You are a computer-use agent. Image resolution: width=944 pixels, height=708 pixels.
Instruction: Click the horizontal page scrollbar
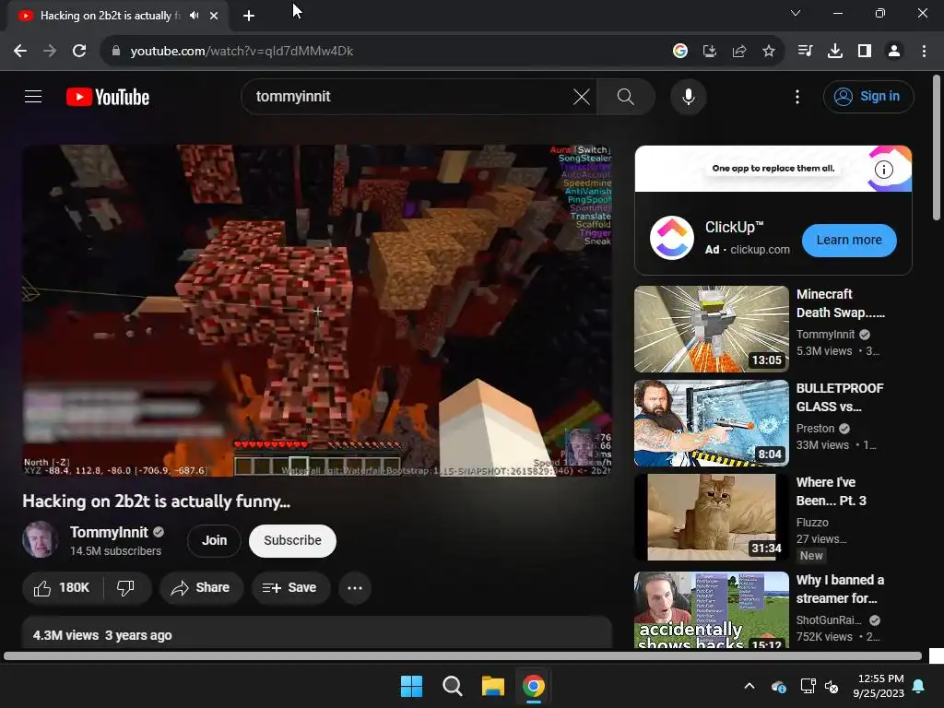[463, 656]
